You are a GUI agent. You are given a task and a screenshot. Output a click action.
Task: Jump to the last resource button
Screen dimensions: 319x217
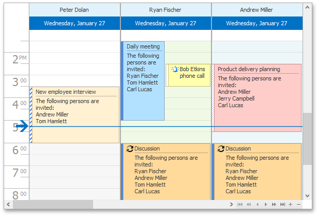(282, 204)
